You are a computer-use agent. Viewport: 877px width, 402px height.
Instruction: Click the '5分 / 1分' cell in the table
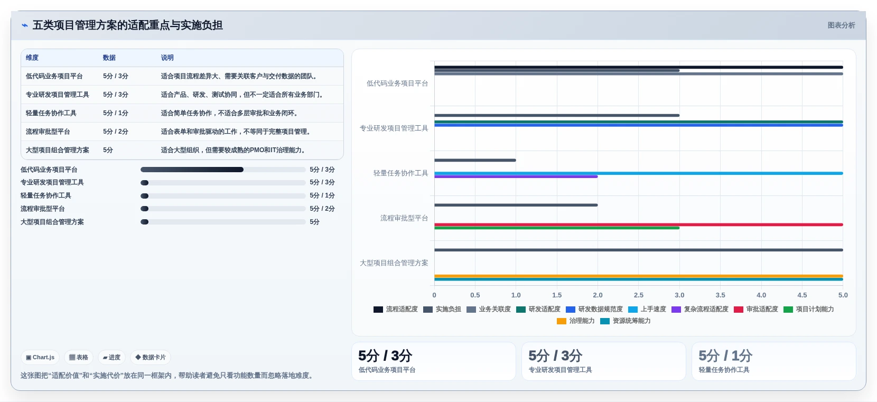(x=116, y=113)
